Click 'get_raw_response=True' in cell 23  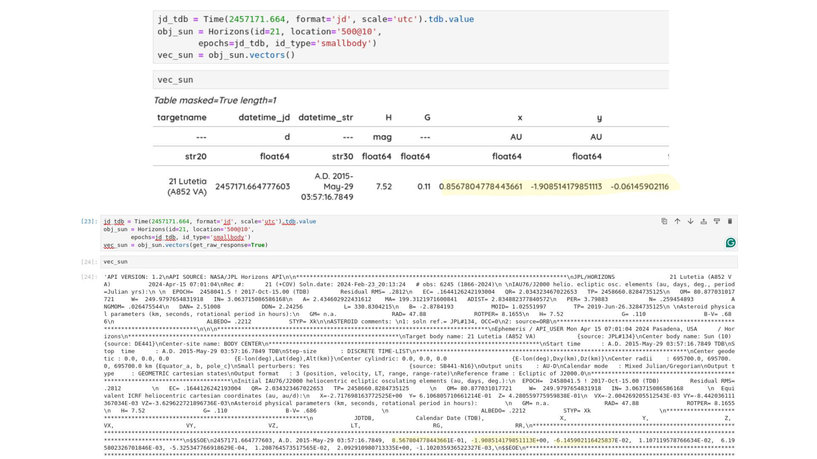tap(229, 245)
